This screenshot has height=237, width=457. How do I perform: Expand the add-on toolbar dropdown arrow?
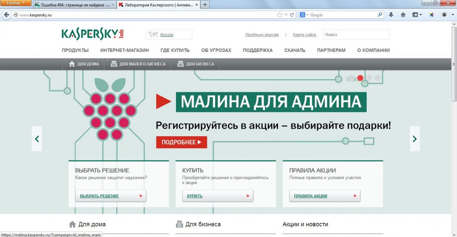[x=453, y=15]
